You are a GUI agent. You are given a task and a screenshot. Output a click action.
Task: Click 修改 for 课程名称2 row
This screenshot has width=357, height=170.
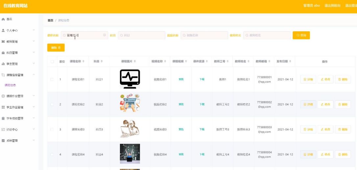pyautogui.click(x=325, y=104)
